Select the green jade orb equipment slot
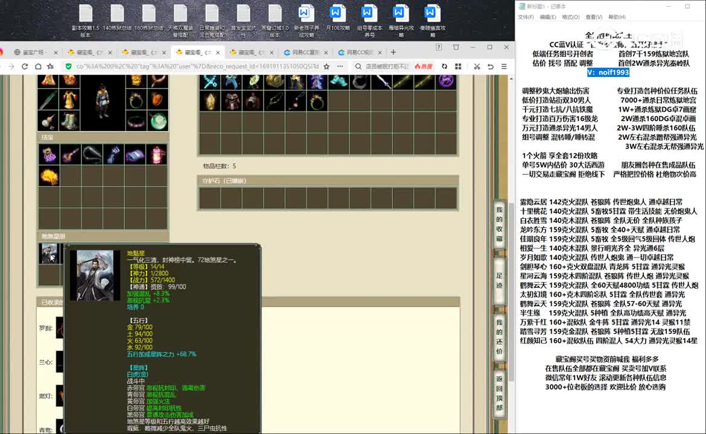Screen dimensions: 706x434 [x=157, y=121]
